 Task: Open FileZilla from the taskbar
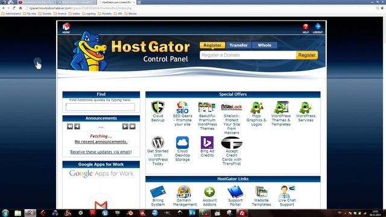[242, 213]
